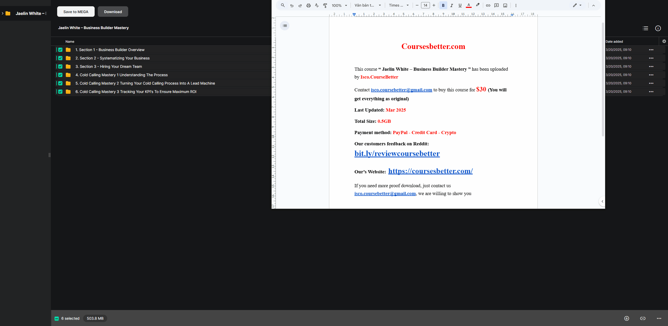Uncheck Cold Calling Mastery 2 checkbox
The image size is (668, 326).
60,83
